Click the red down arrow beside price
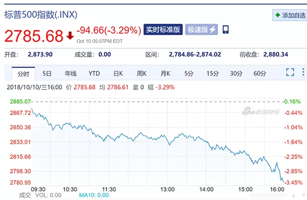 70,36
